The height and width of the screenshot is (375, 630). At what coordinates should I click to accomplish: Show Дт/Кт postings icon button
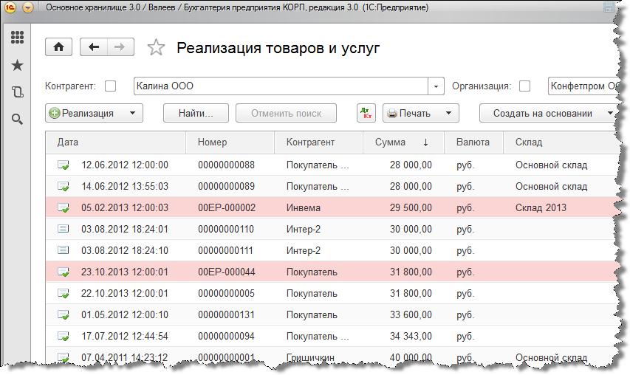[366, 113]
